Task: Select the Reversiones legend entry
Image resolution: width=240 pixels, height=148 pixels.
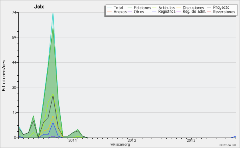Action: click(224, 12)
